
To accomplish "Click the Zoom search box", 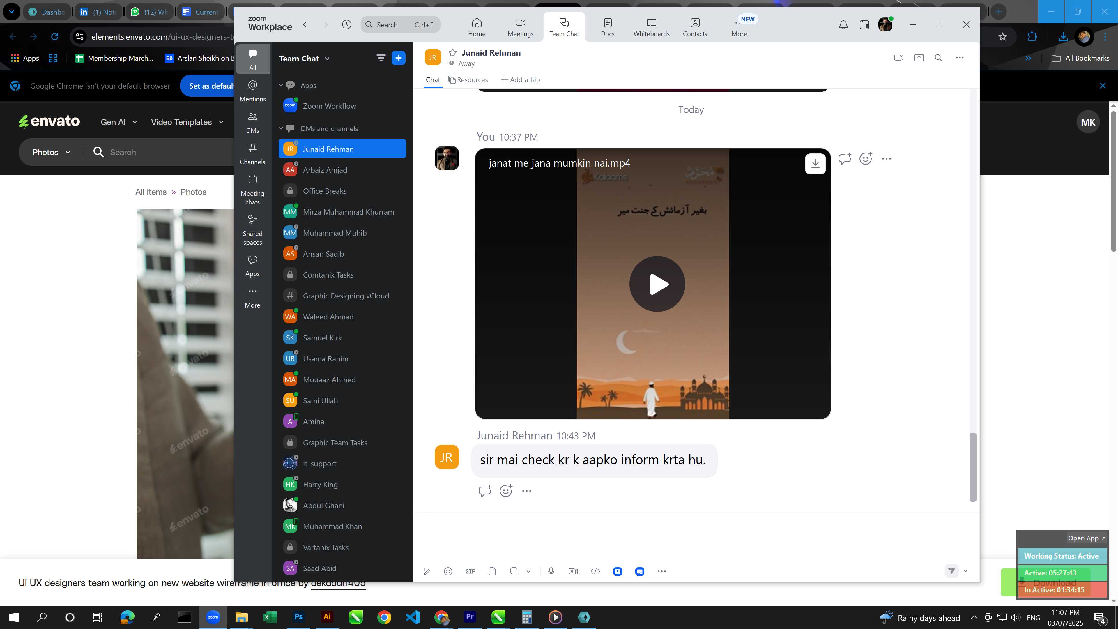I will click(x=400, y=25).
